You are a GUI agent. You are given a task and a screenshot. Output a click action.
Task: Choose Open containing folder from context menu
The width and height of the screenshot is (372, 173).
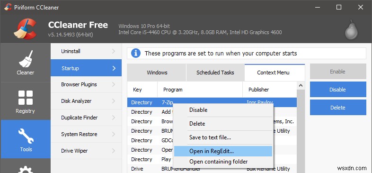click(223, 162)
